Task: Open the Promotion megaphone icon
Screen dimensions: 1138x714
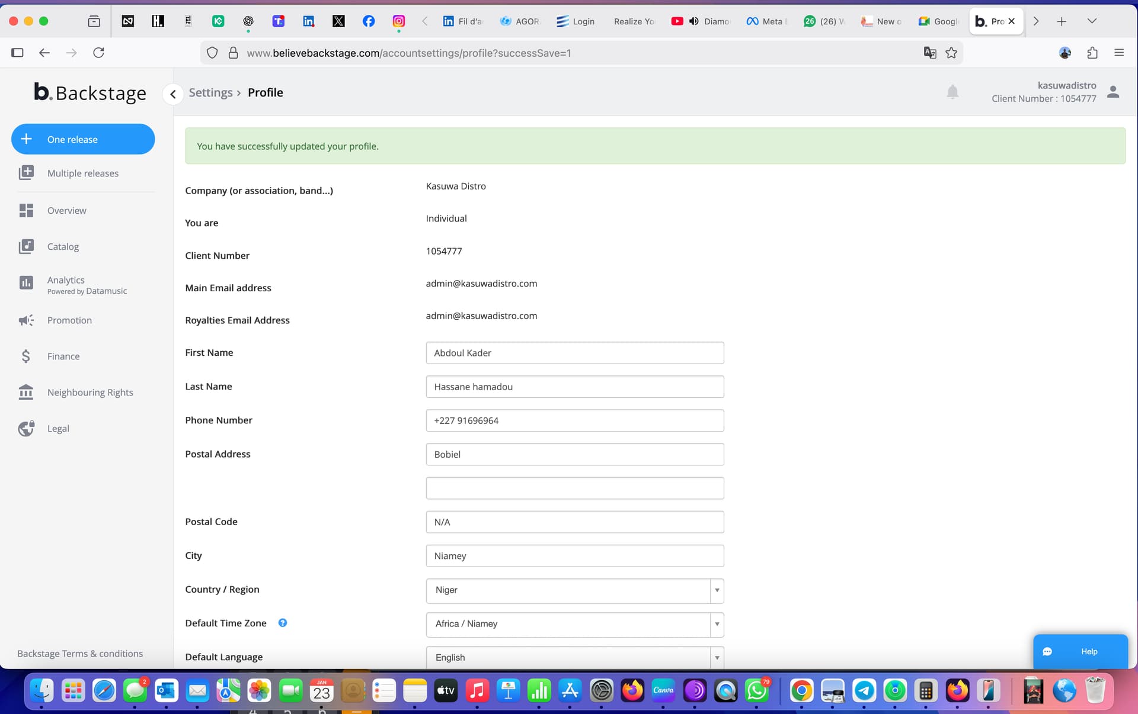Action: click(x=26, y=320)
